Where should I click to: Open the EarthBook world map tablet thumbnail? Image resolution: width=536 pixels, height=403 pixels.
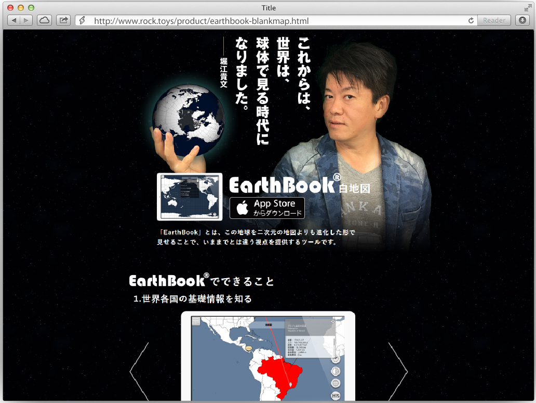coord(190,197)
